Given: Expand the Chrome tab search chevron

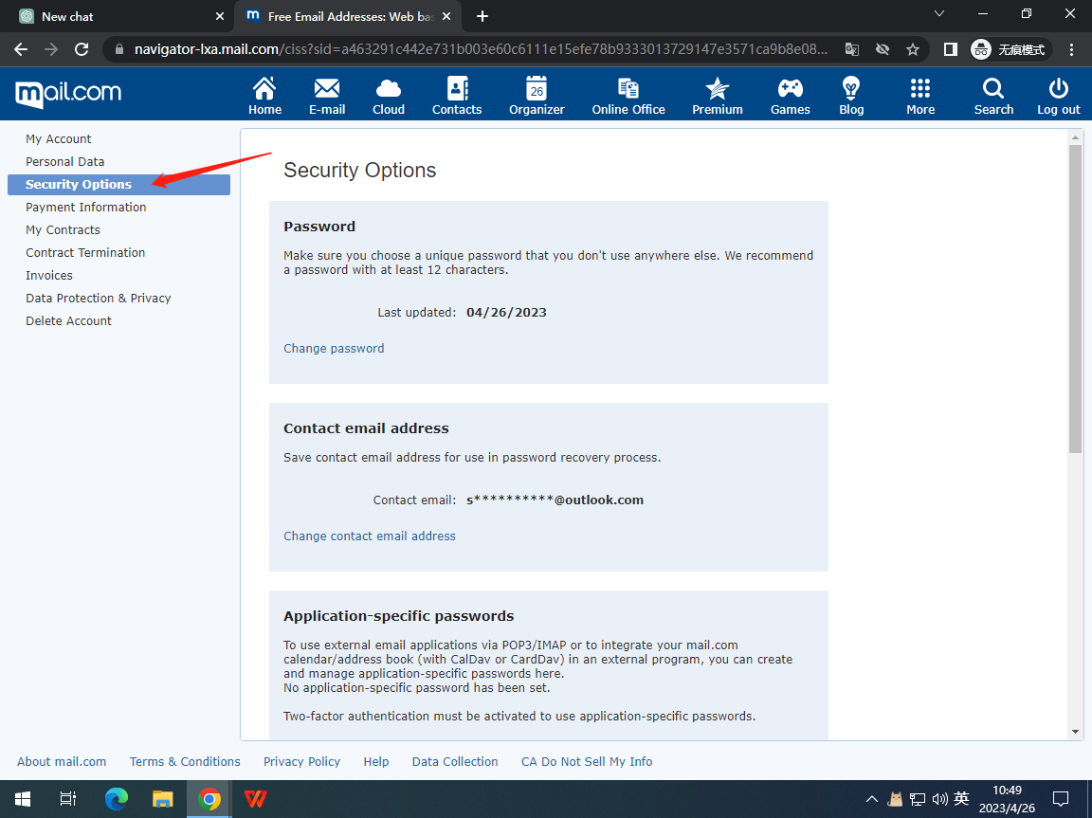Looking at the screenshot, I should (x=939, y=14).
